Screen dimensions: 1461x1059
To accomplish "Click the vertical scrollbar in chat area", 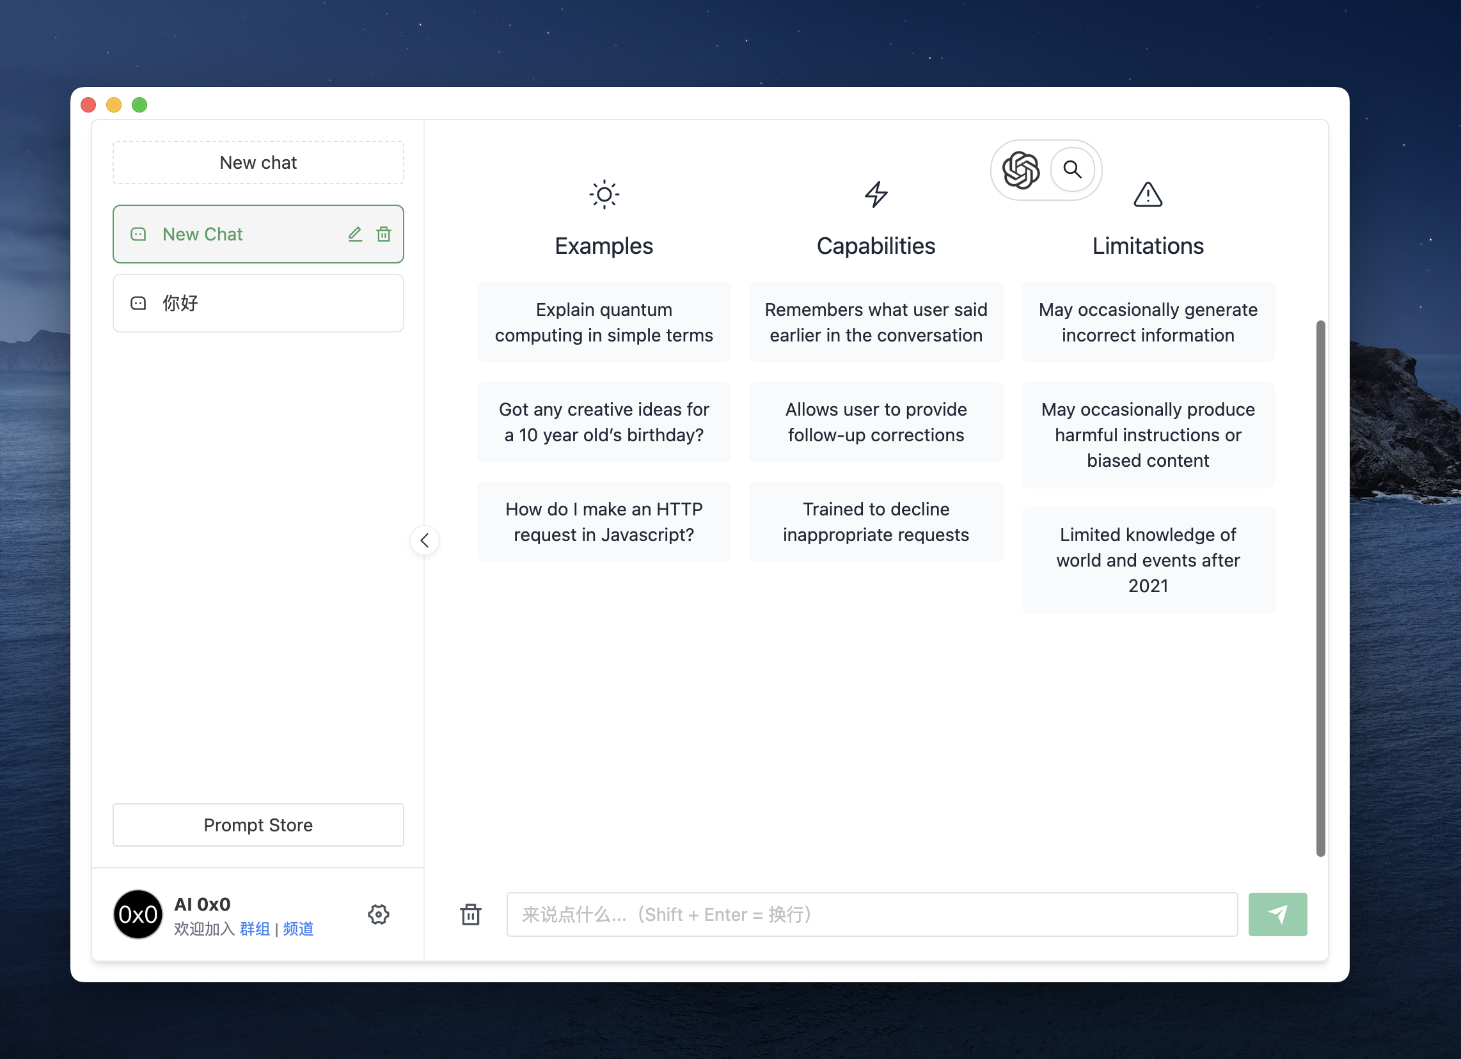I will [x=1320, y=588].
